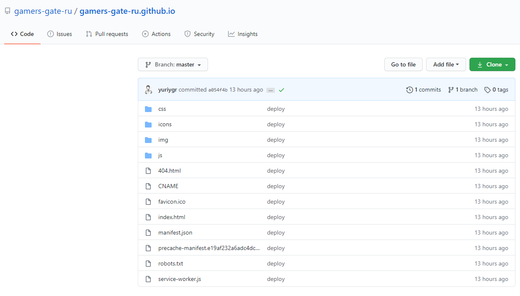
Task: Click the green checkmark commit status icon
Action: [282, 90]
